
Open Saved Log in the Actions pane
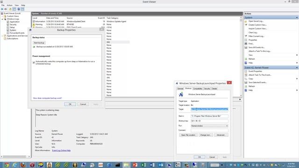click(256, 21)
